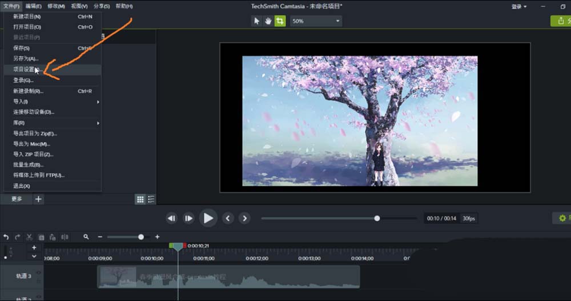The width and height of the screenshot is (571, 301).
Task: Click the track height slider dot
Action: pos(6,258)
